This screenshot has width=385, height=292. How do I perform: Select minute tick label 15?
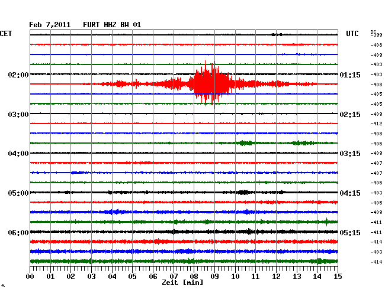coord(338,276)
